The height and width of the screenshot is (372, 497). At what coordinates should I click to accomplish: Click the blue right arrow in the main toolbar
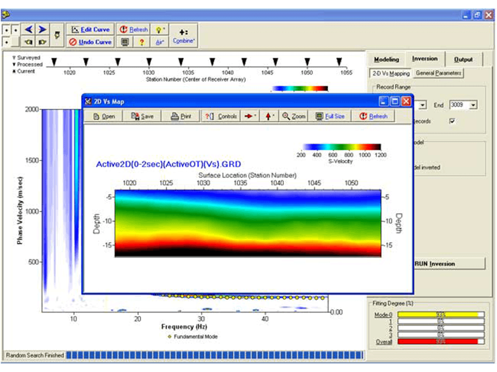(42, 29)
